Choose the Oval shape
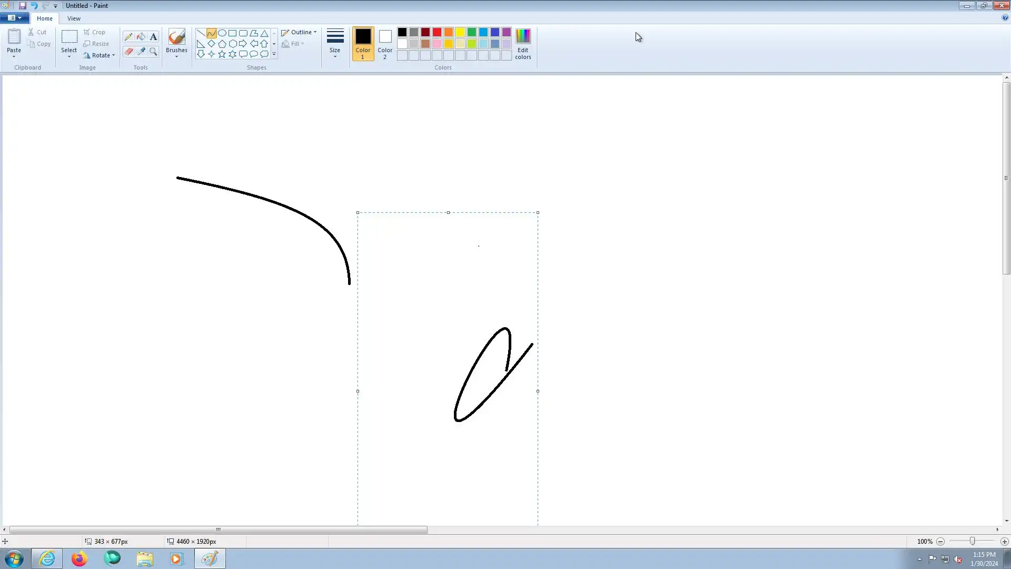This screenshot has height=569, width=1011. pos(222,33)
